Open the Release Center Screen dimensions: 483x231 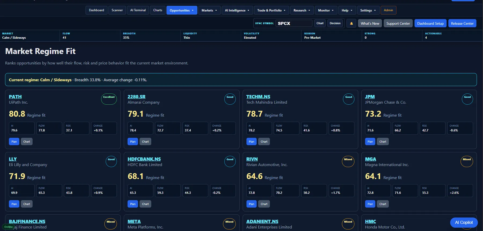[x=462, y=23]
